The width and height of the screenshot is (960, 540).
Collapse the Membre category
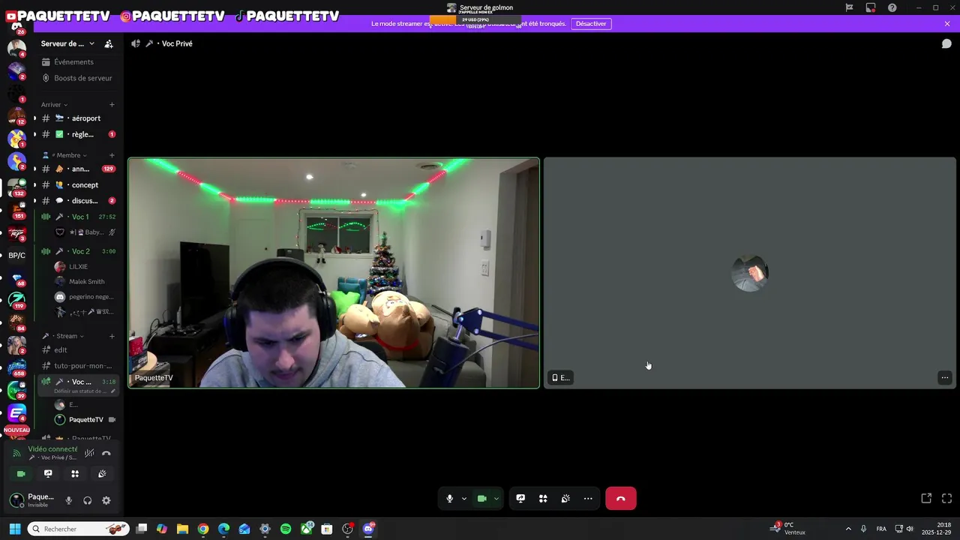(x=64, y=155)
